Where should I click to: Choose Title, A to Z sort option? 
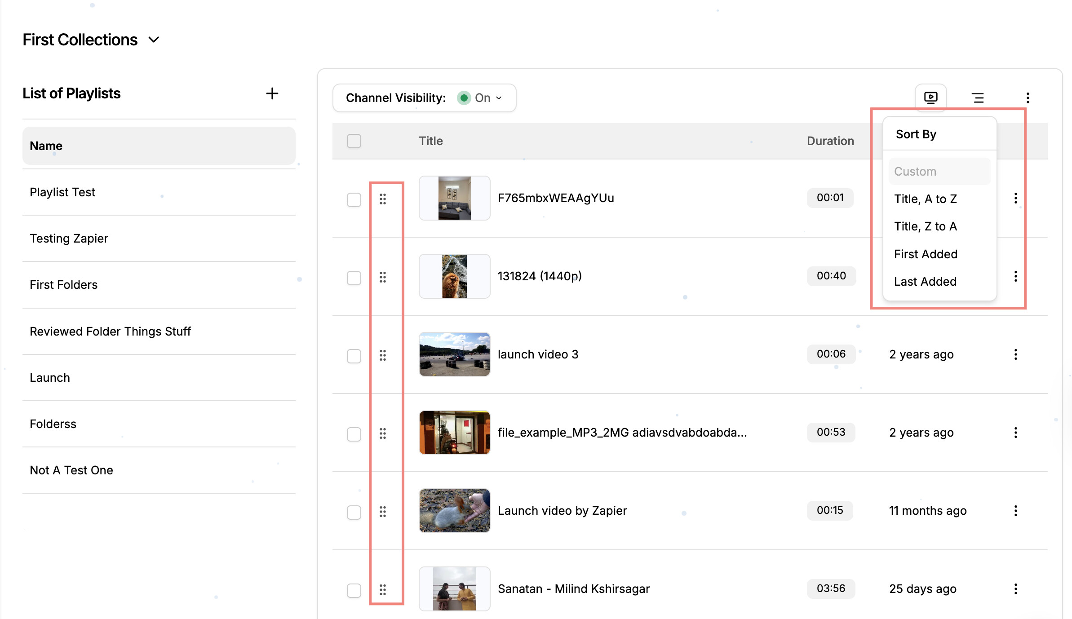click(x=926, y=199)
